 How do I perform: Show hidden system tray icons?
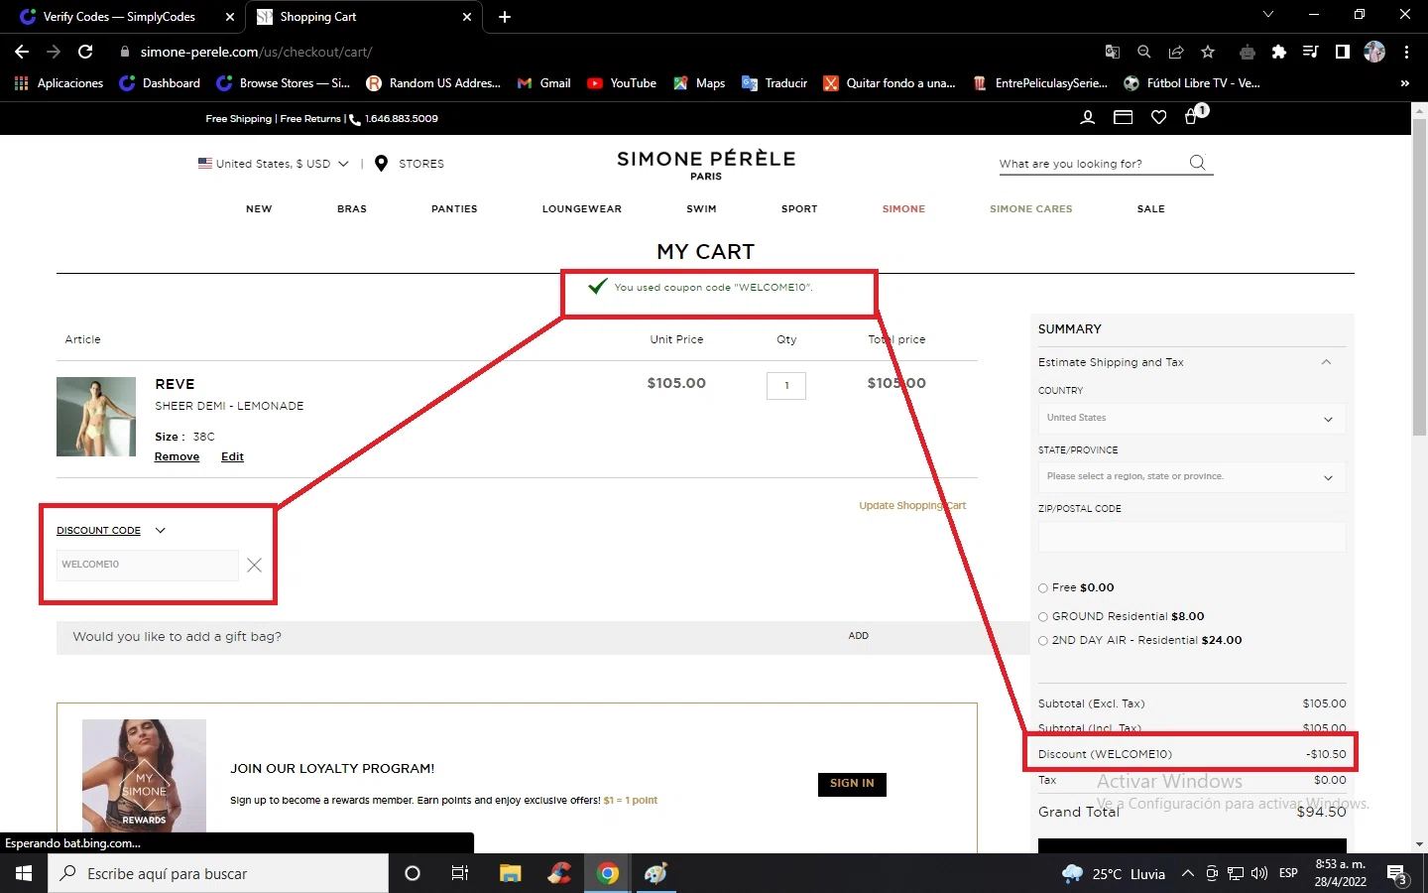click(x=1187, y=873)
